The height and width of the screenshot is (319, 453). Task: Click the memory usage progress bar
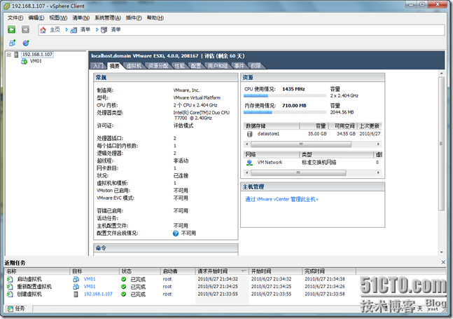click(x=285, y=112)
